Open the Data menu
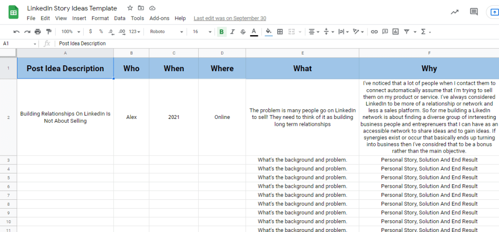This screenshot has width=499, height=232. pos(120,19)
